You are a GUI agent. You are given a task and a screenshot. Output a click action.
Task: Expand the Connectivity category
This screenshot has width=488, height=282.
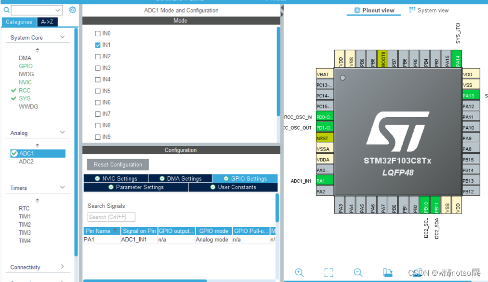62,267
